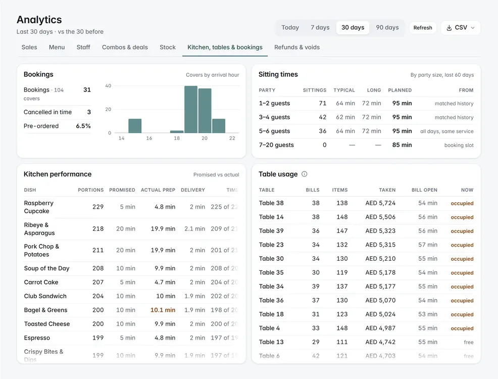Viewport: 498px width, 379px height.
Task: Click the bar at hour 20
Action: [205, 111]
